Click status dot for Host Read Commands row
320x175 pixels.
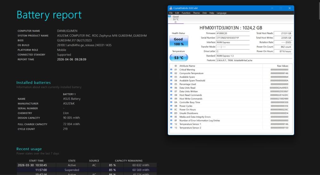click(171, 95)
